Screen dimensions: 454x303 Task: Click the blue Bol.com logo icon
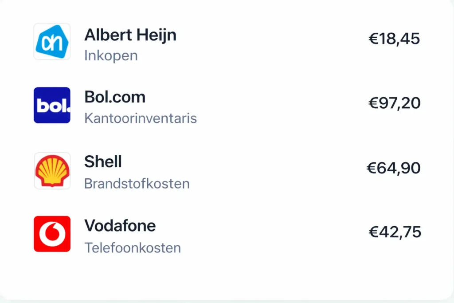click(x=52, y=105)
